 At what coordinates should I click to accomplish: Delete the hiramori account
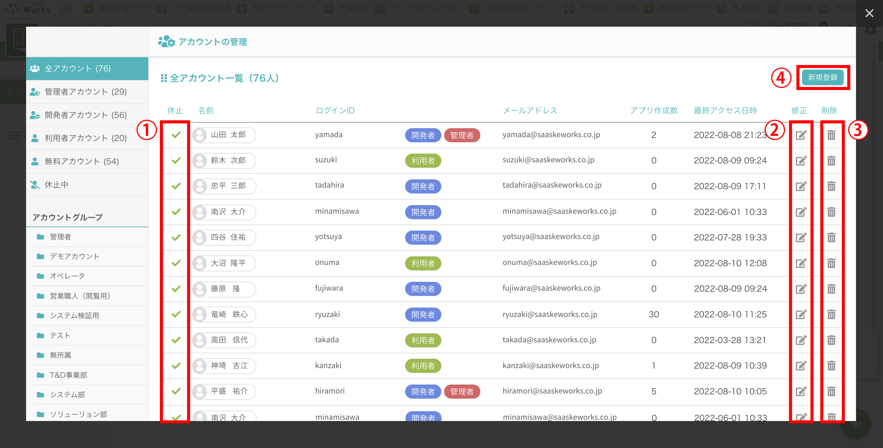click(831, 391)
